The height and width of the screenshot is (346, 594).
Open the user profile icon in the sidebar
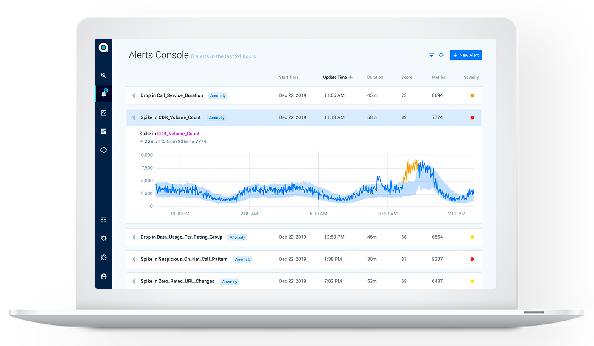pos(104,276)
